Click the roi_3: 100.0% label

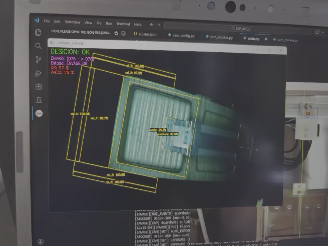(116, 175)
